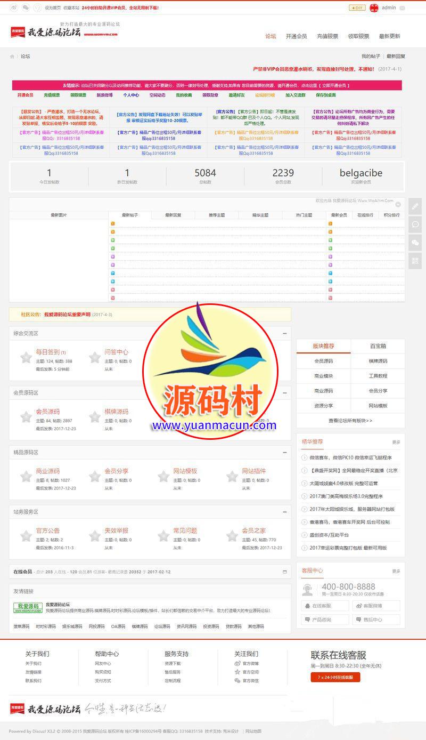
Task: Click the 我爱源码 friend link banner
Action: pyautogui.click(x=28, y=608)
